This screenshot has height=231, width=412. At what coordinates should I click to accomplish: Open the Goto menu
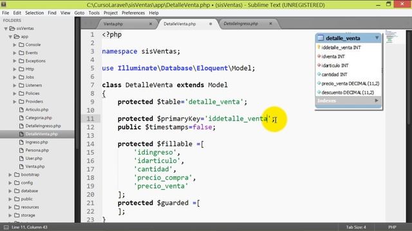(79, 13)
